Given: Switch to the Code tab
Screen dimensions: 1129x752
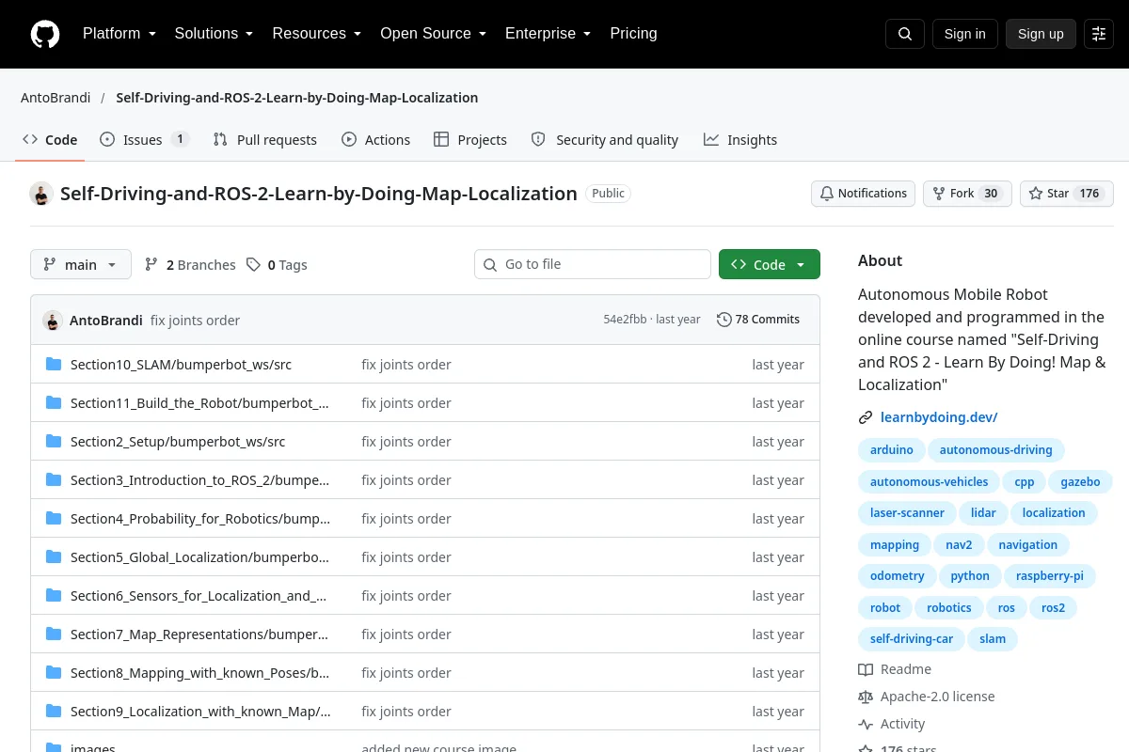Looking at the screenshot, I should (x=50, y=140).
